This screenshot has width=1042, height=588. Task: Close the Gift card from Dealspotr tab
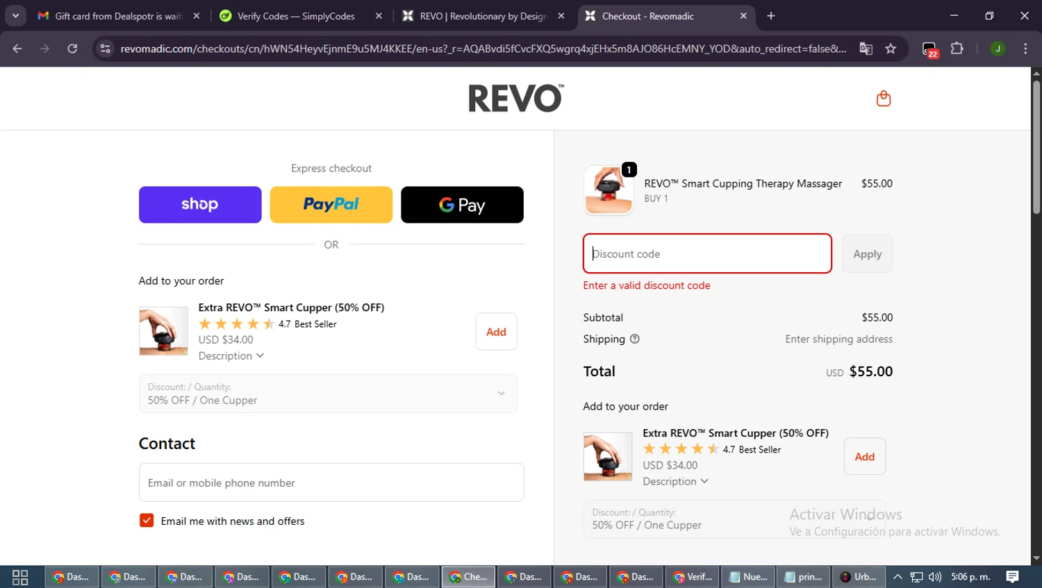point(197,16)
